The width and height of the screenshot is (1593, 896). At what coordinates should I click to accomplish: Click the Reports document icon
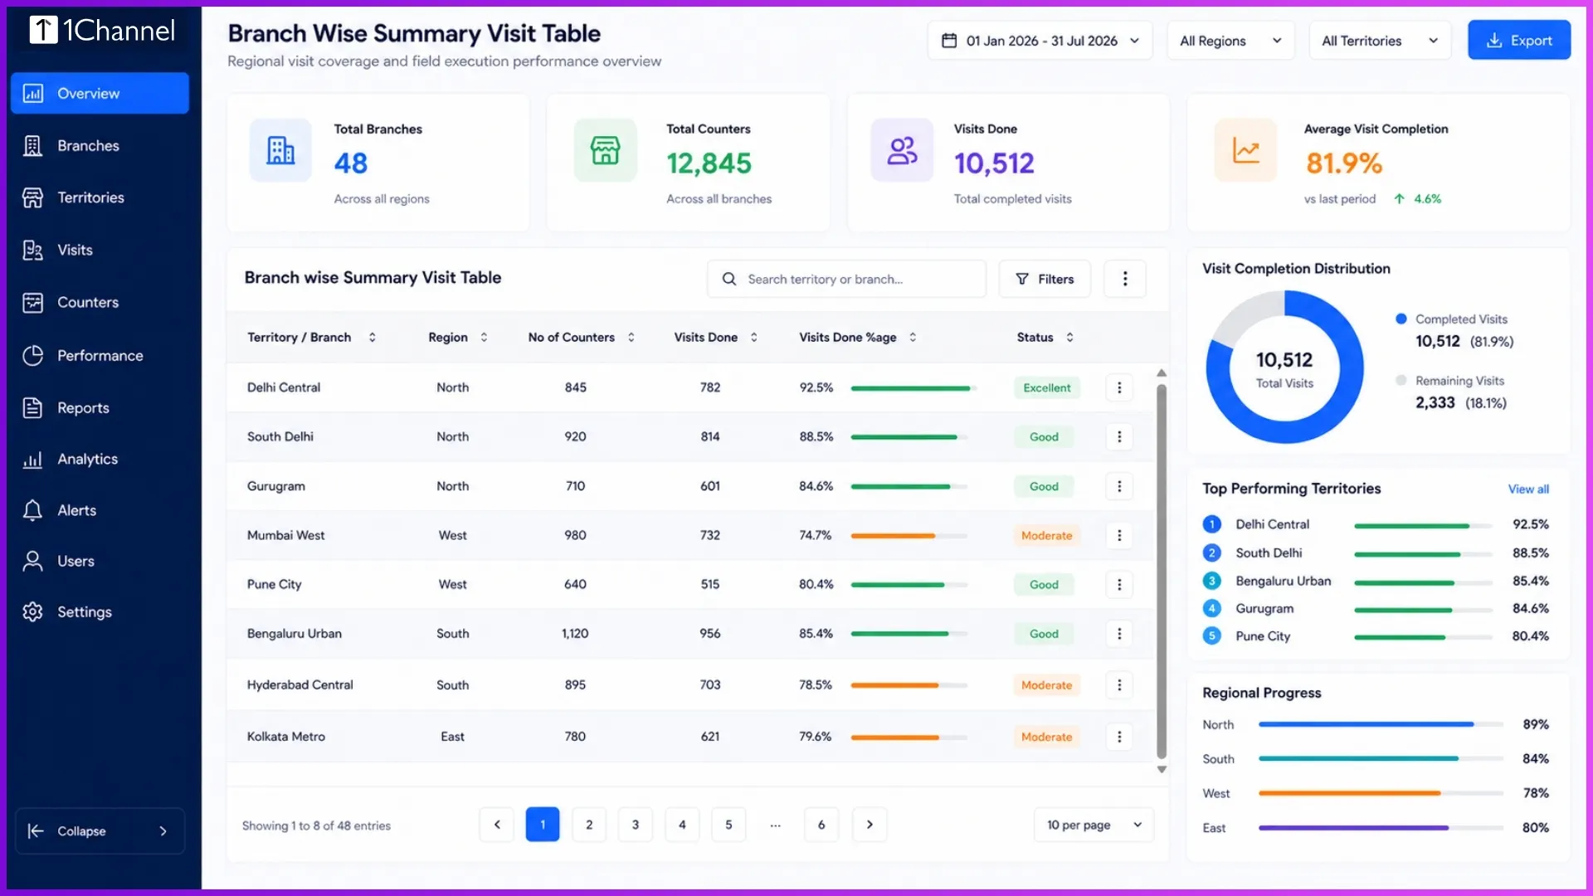pos(32,407)
